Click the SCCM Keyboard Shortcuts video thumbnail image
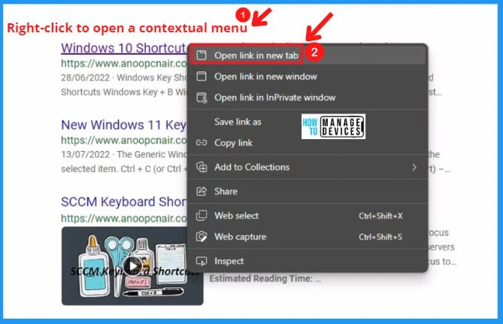Screen dimensions: 503x324 point(132,266)
